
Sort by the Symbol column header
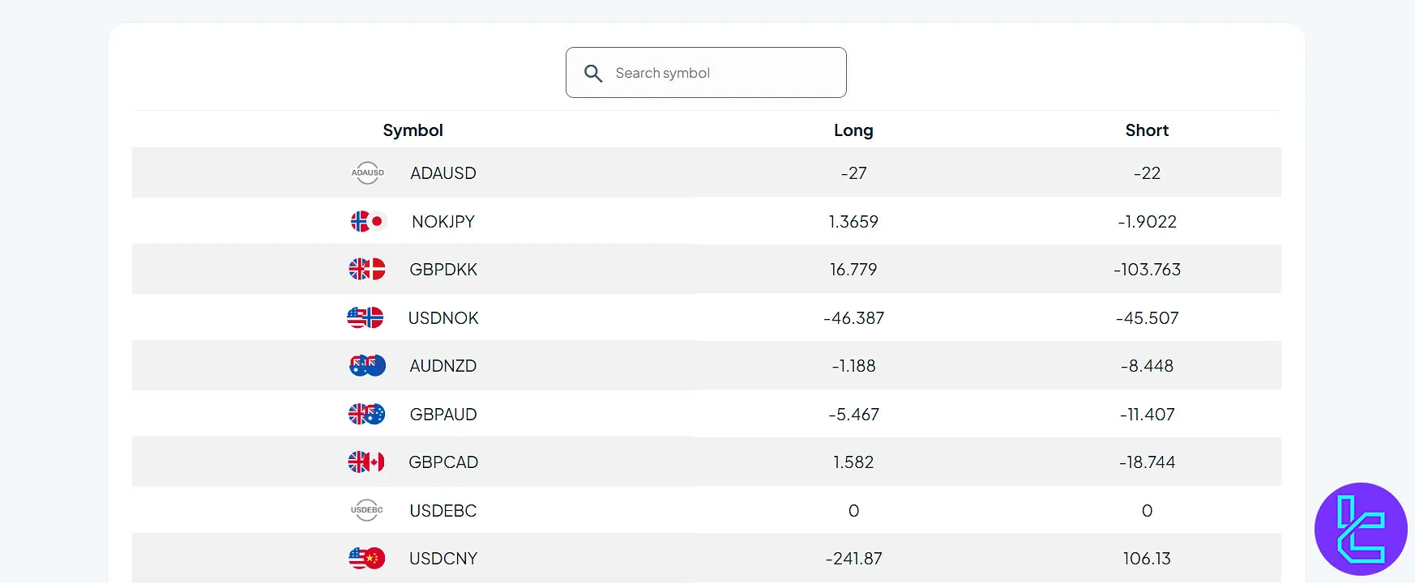(412, 130)
